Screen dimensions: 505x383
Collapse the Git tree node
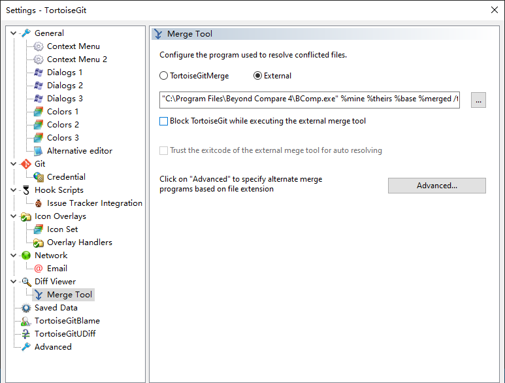[x=14, y=163]
